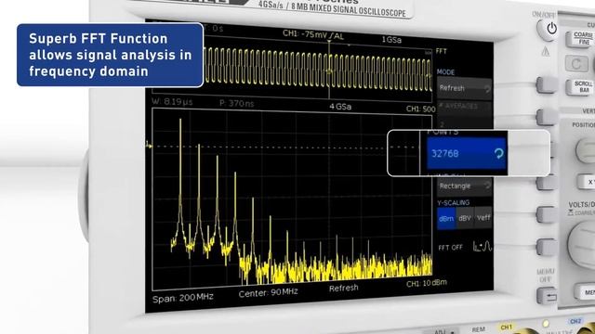Image resolution: width=595 pixels, height=334 pixels.
Task: Click the partly visible MENU hardware button
Action: pyautogui.click(x=585, y=291)
